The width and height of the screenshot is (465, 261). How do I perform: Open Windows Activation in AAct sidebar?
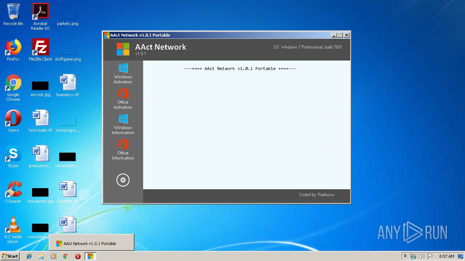123,74
